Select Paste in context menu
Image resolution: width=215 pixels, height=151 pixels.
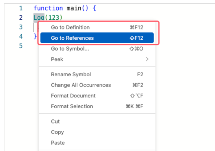click(97, 143)
